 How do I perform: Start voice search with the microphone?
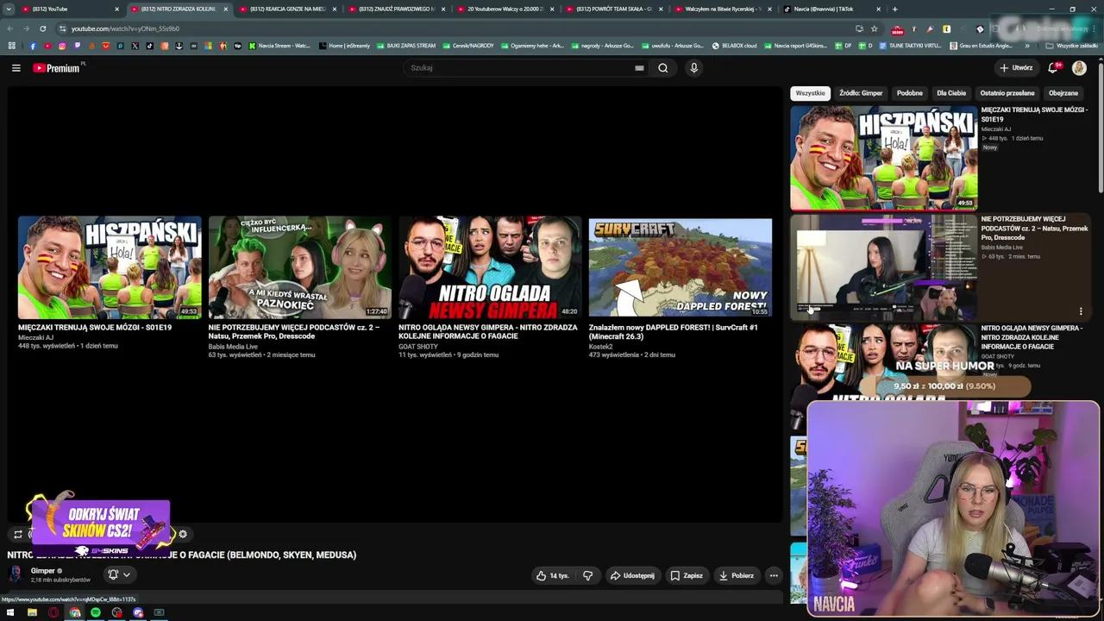click(693, 68)
